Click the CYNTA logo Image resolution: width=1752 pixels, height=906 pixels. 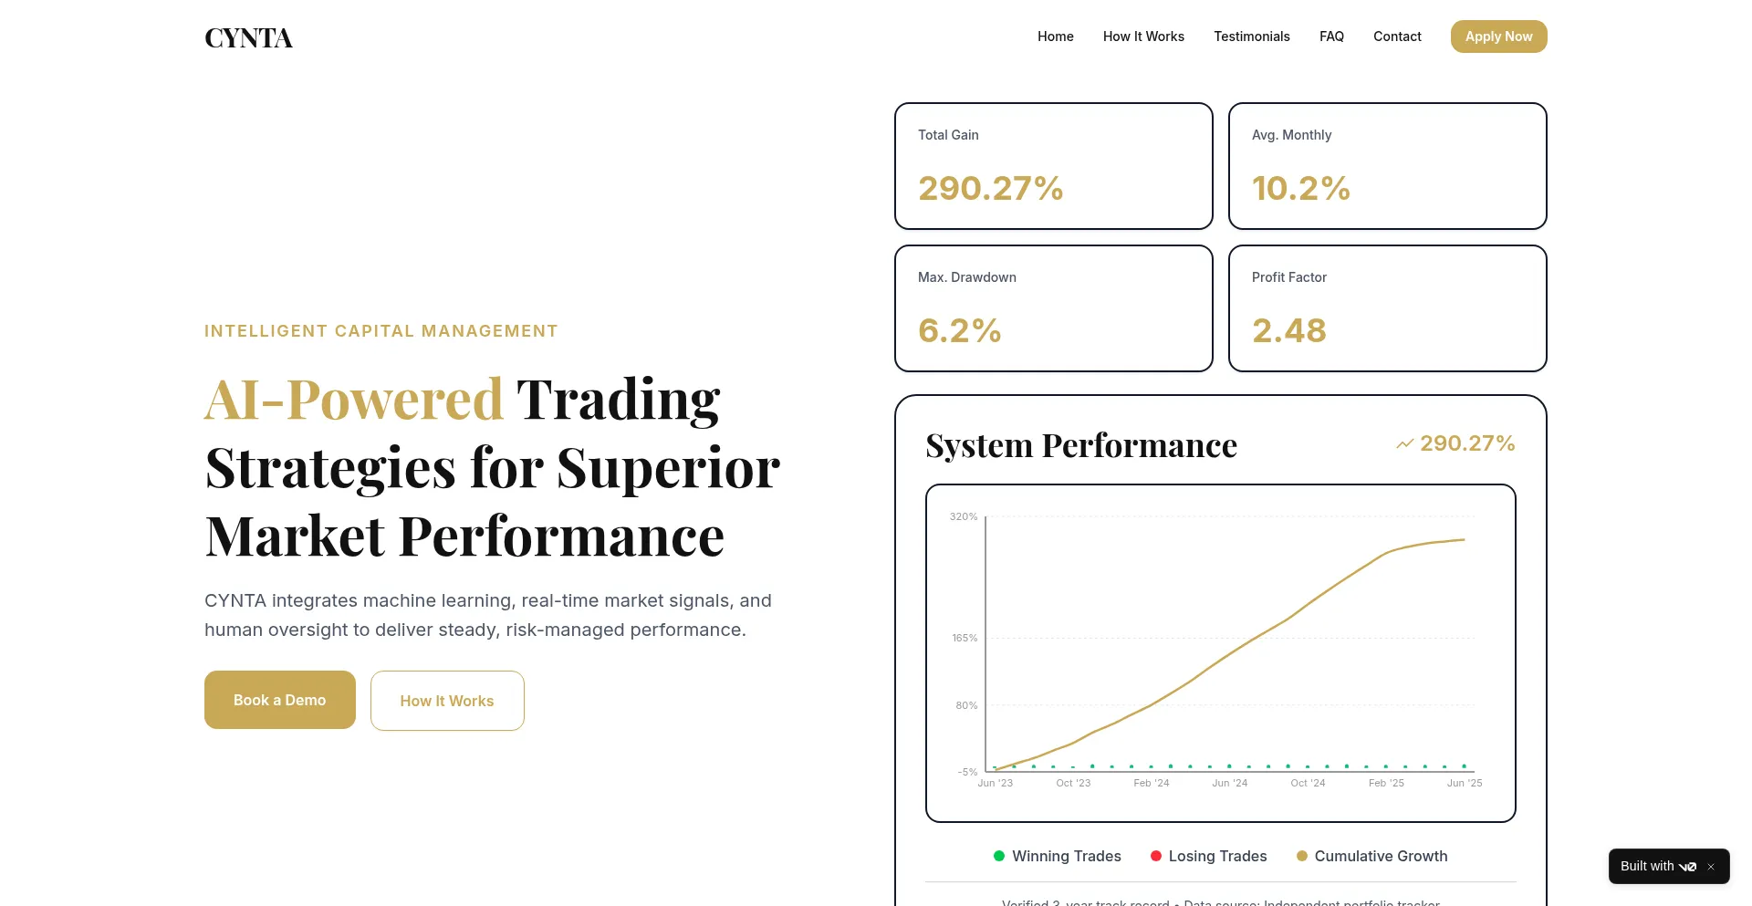click(x=248, y=37)
